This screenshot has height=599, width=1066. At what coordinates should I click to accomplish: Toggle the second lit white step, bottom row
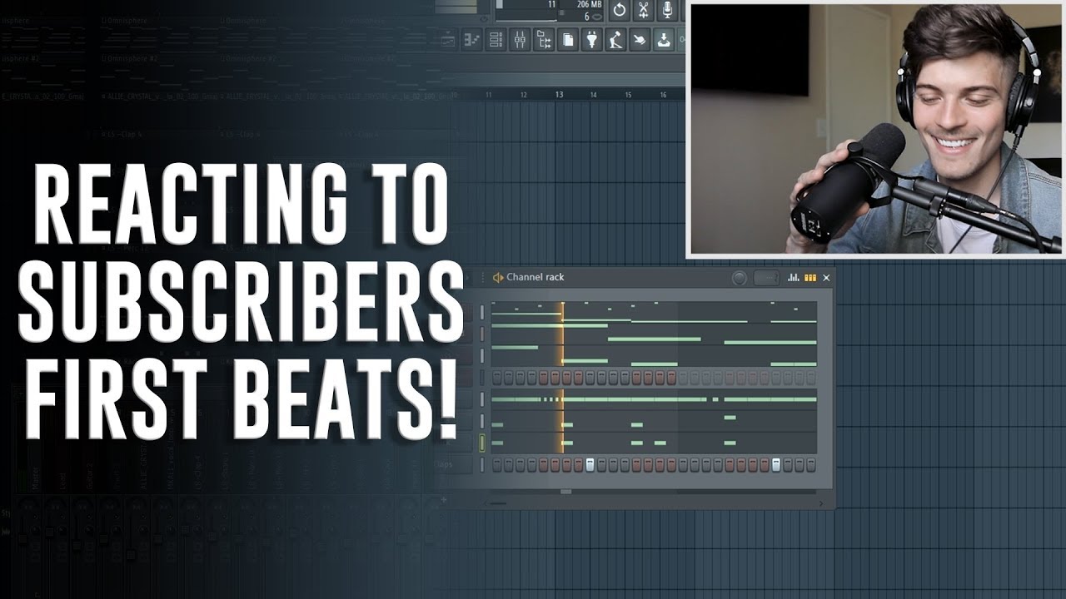coord(776,464)
